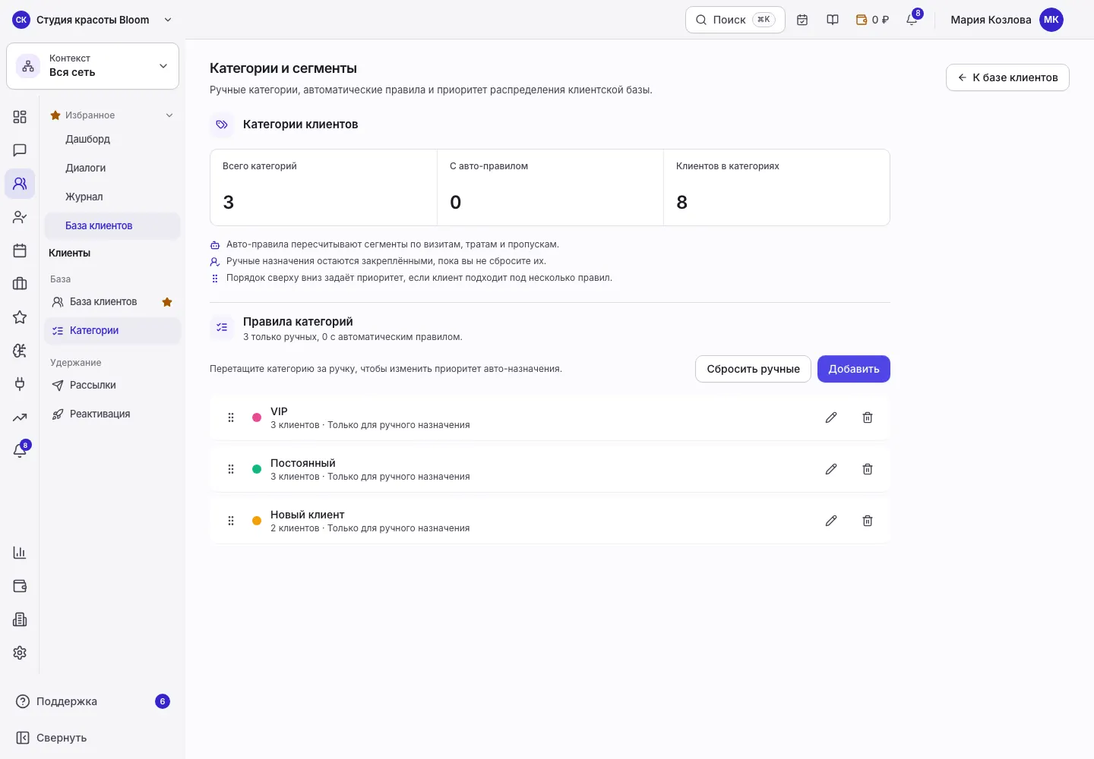This screenshot has width=1094, height=759.
Task: Open the book documentation icon in top bar
Action: pyautogui.click(x=833, y=20)
